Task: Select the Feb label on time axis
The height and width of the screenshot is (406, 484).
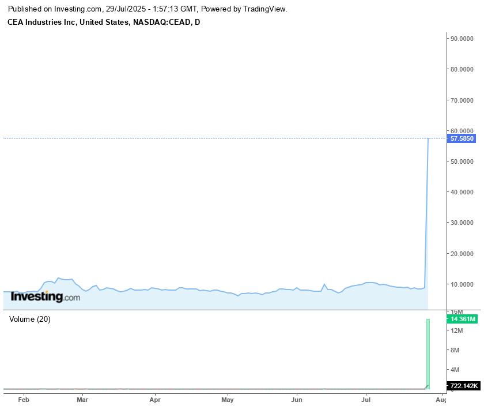Action: [24, 399]
